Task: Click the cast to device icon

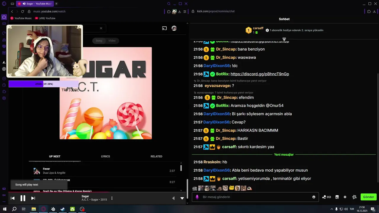Action: [164, 28]
